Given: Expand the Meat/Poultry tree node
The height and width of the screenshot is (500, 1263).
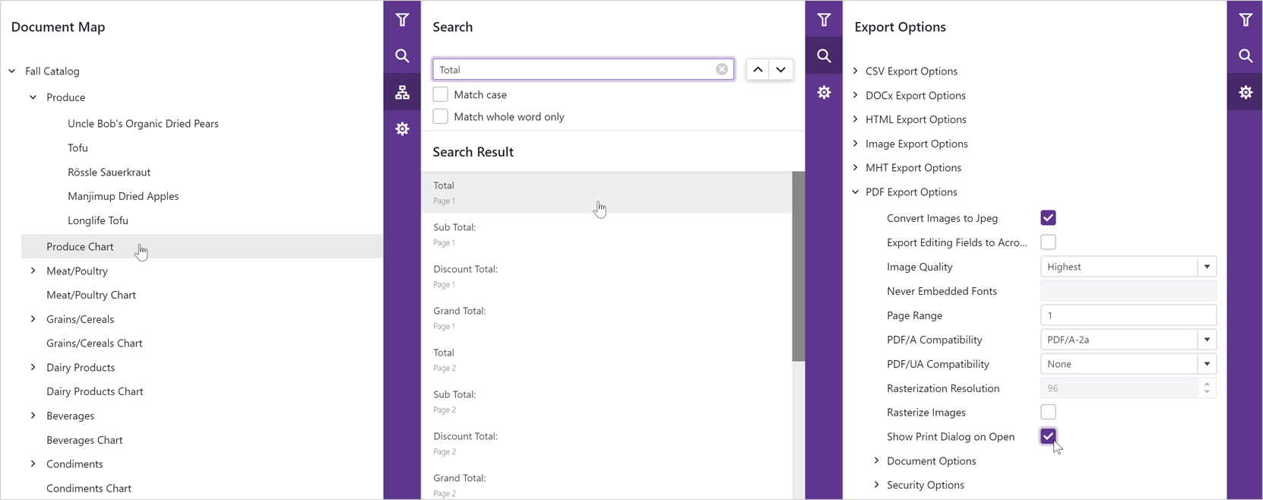Looking at the screenshot, I should (33, 271).
